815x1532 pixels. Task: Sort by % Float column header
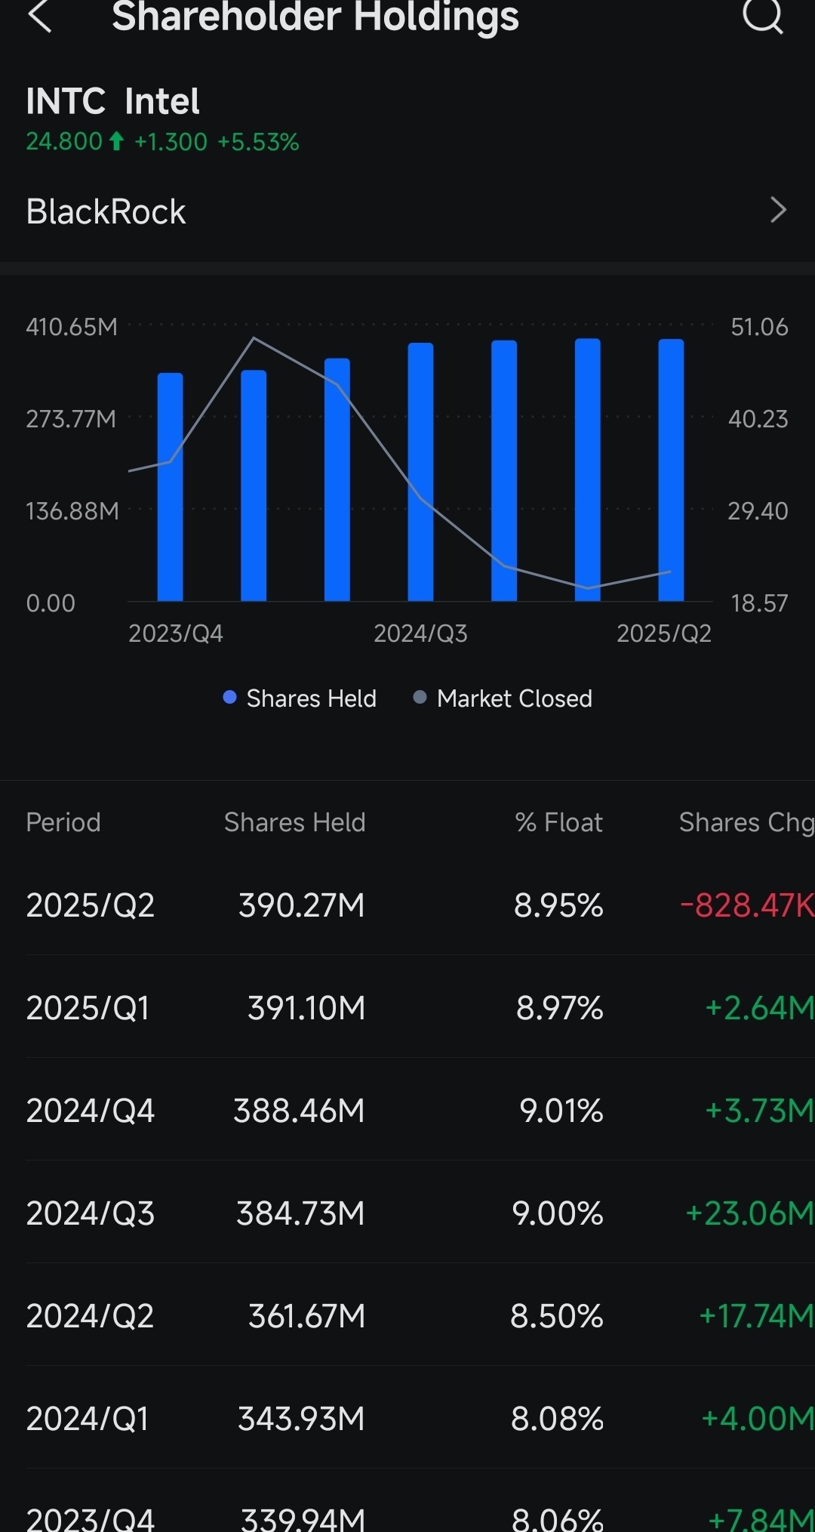(559, 822)
